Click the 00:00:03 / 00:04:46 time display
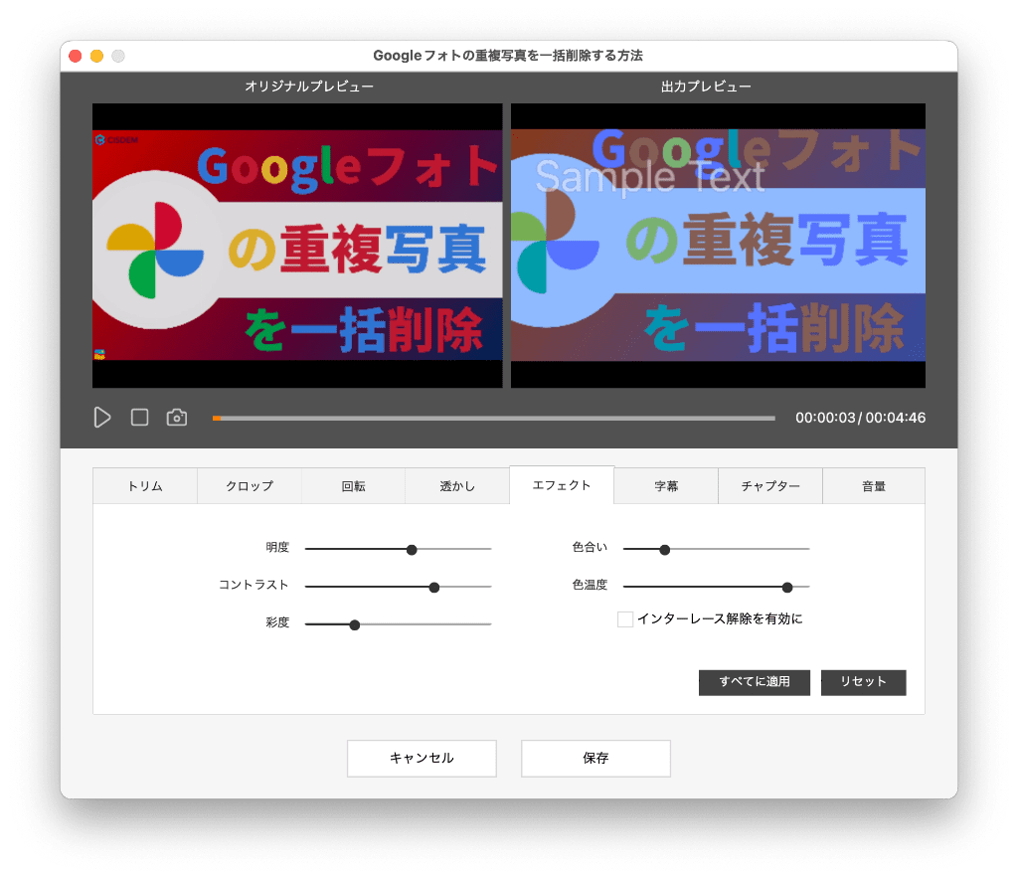Screen dimensions: 1017x878 click(x=861, y=418)
